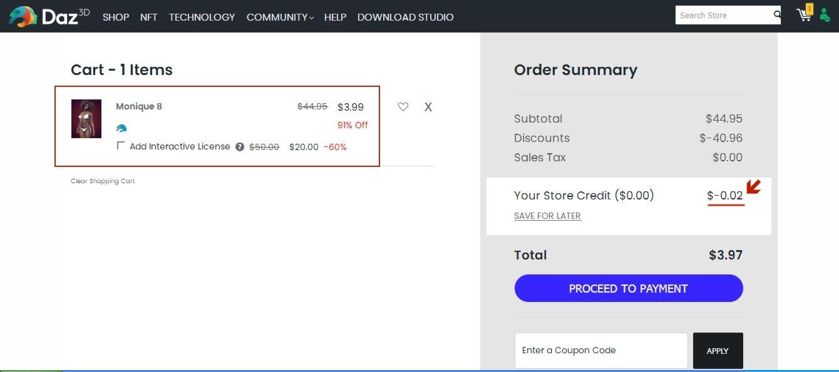Click SAVE FOR LATER for store credit
This screenshot has height=372, width=839.
click(547, 216)
